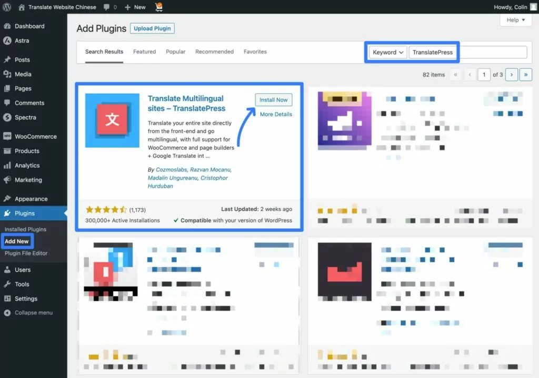Click the Products box icon

pyautogui.click(x=7, y=151)
